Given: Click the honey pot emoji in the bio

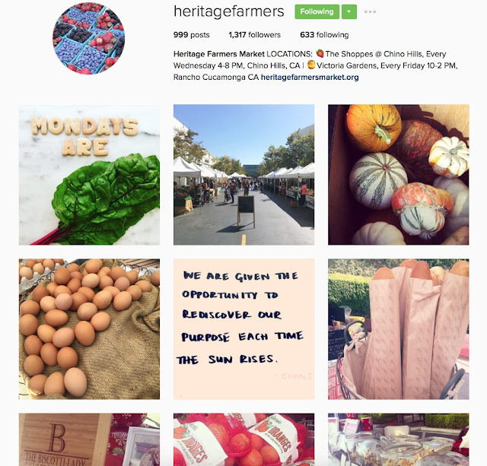Looking at the screenshot, I should coord(311,65).
